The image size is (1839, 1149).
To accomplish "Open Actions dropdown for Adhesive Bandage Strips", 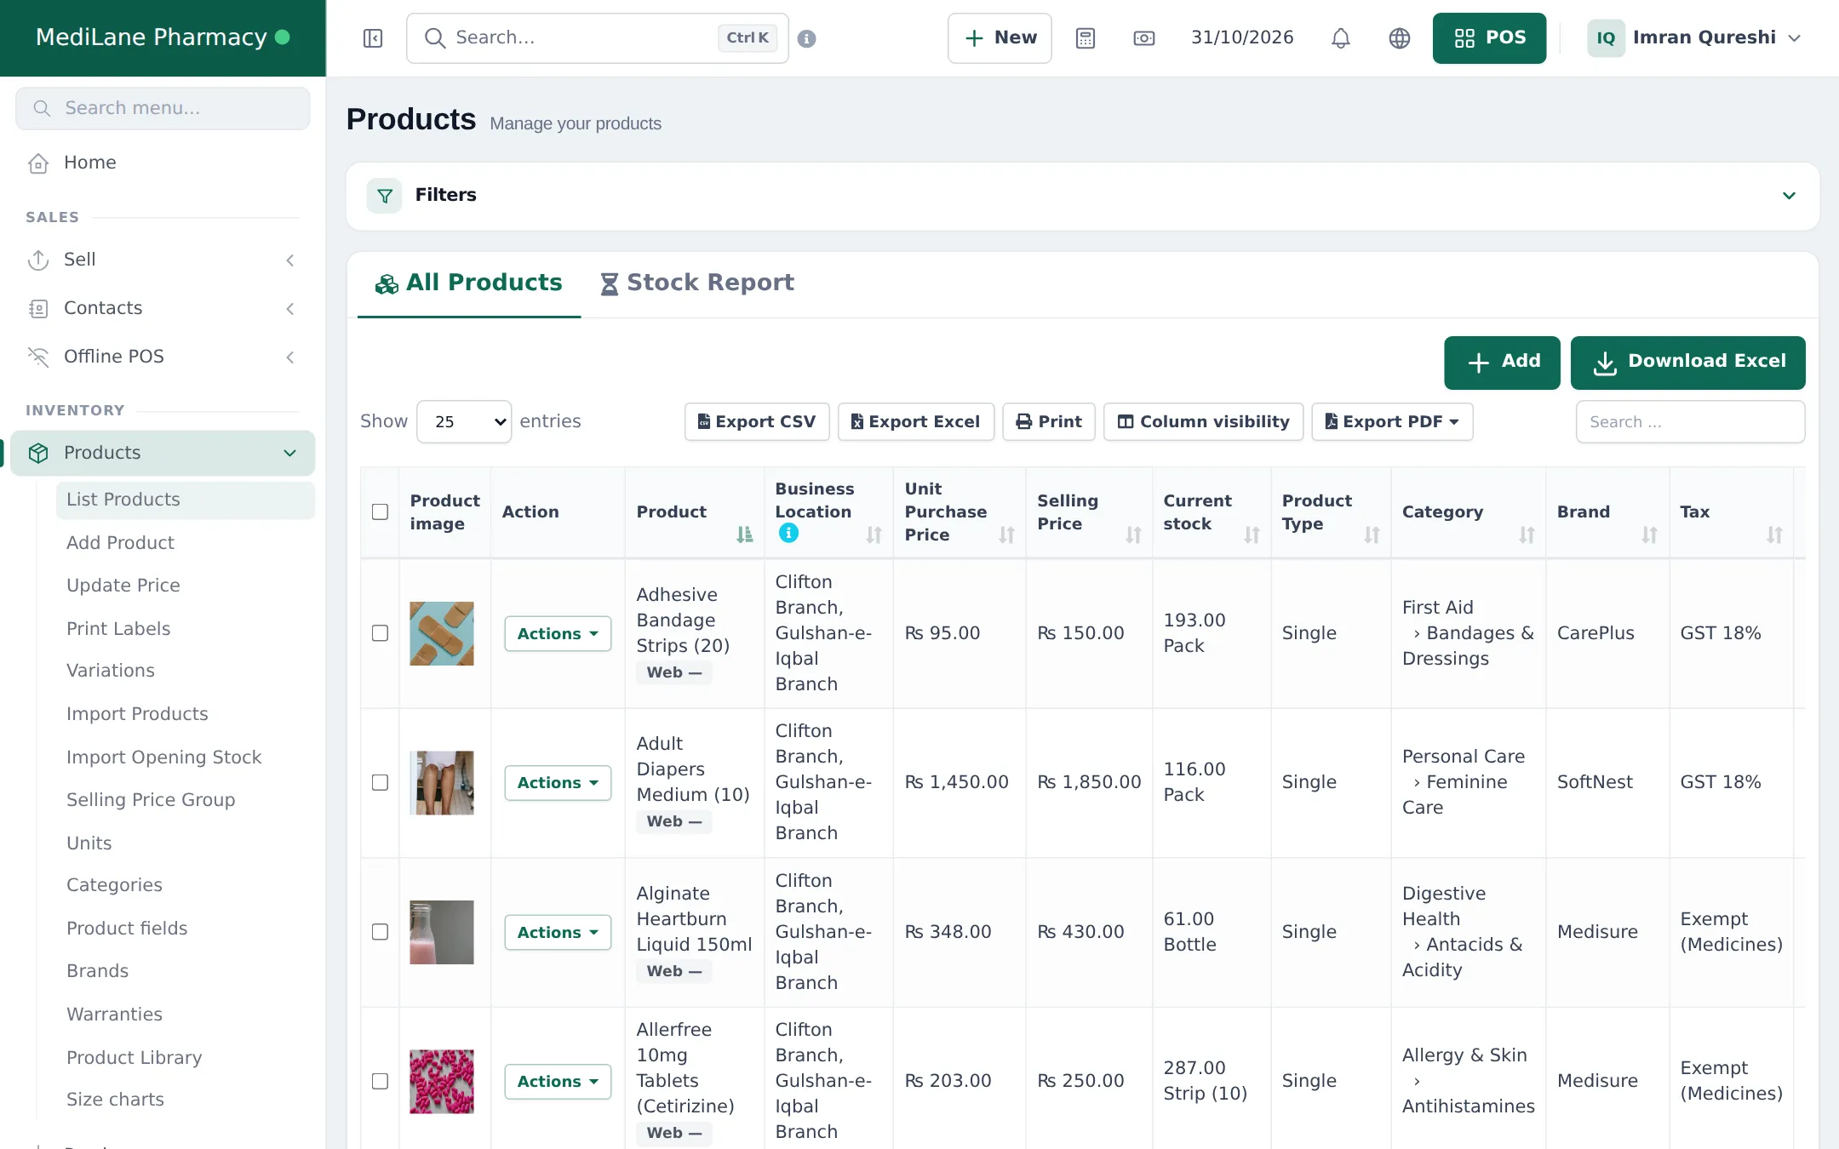I will tap(558, 634).
